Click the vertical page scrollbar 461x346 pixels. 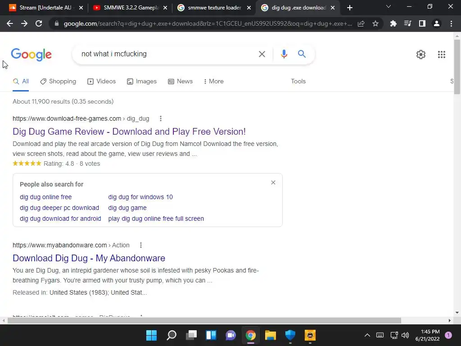(x=457, y=67)
